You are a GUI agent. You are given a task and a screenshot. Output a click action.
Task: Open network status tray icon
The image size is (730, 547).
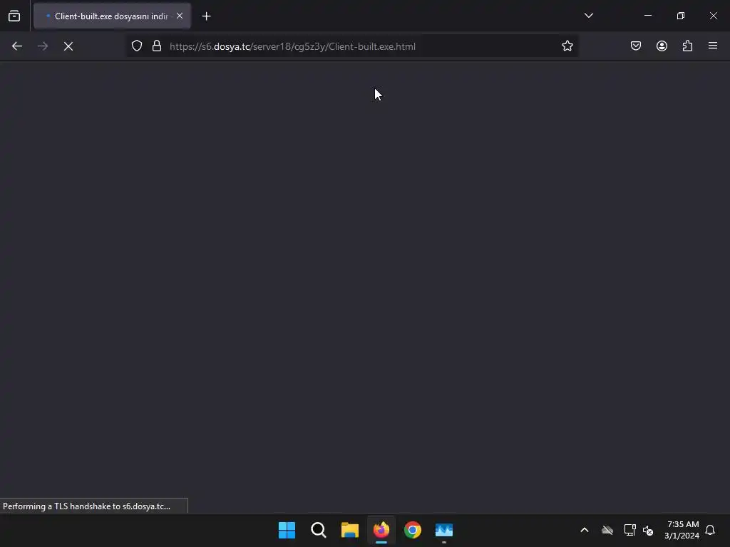(630, 530)
